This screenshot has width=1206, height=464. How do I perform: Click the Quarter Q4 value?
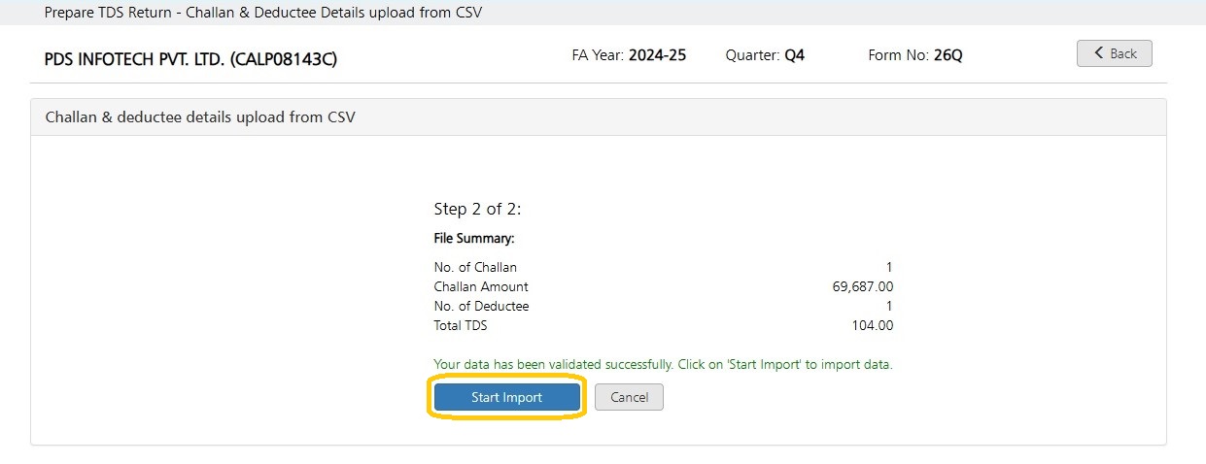tap(794, 55)
